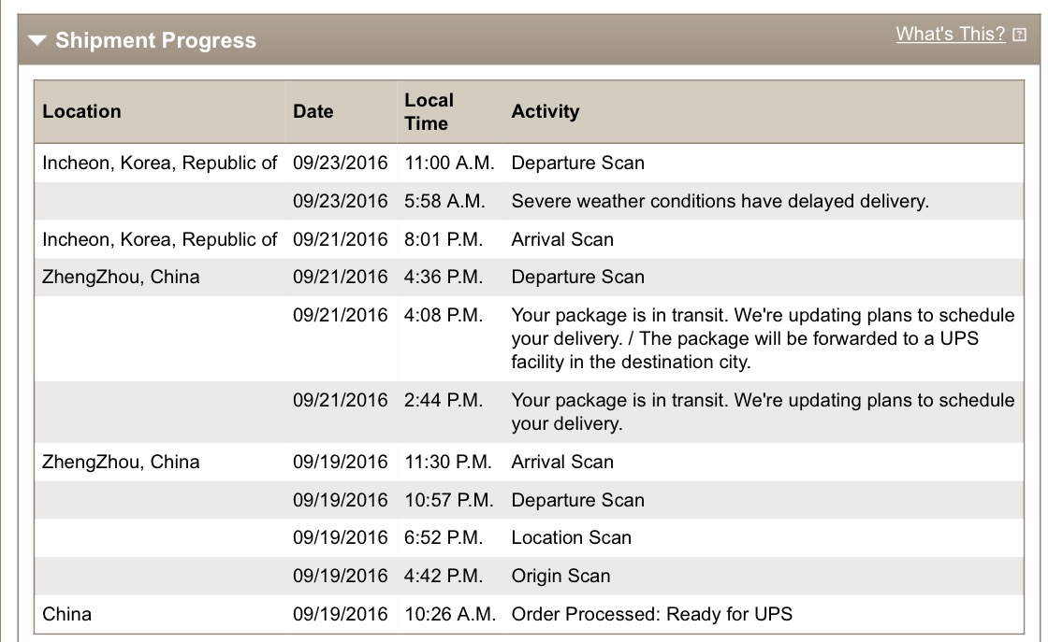Viewport: 1048px width, 642px height.
Task: Collapse the Shipment Progress section triangle
Action: coord(37,41)
